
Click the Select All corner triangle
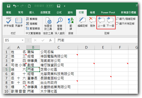[8, 48]
